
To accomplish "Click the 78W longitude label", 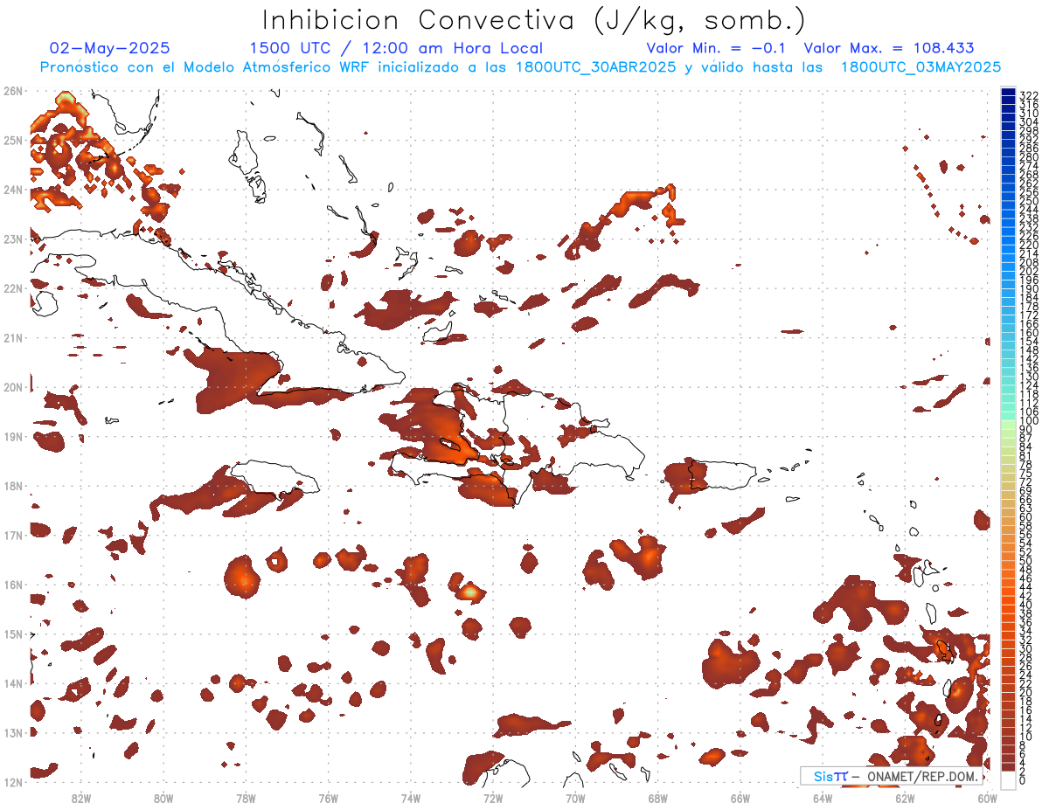I will point(246,798).
